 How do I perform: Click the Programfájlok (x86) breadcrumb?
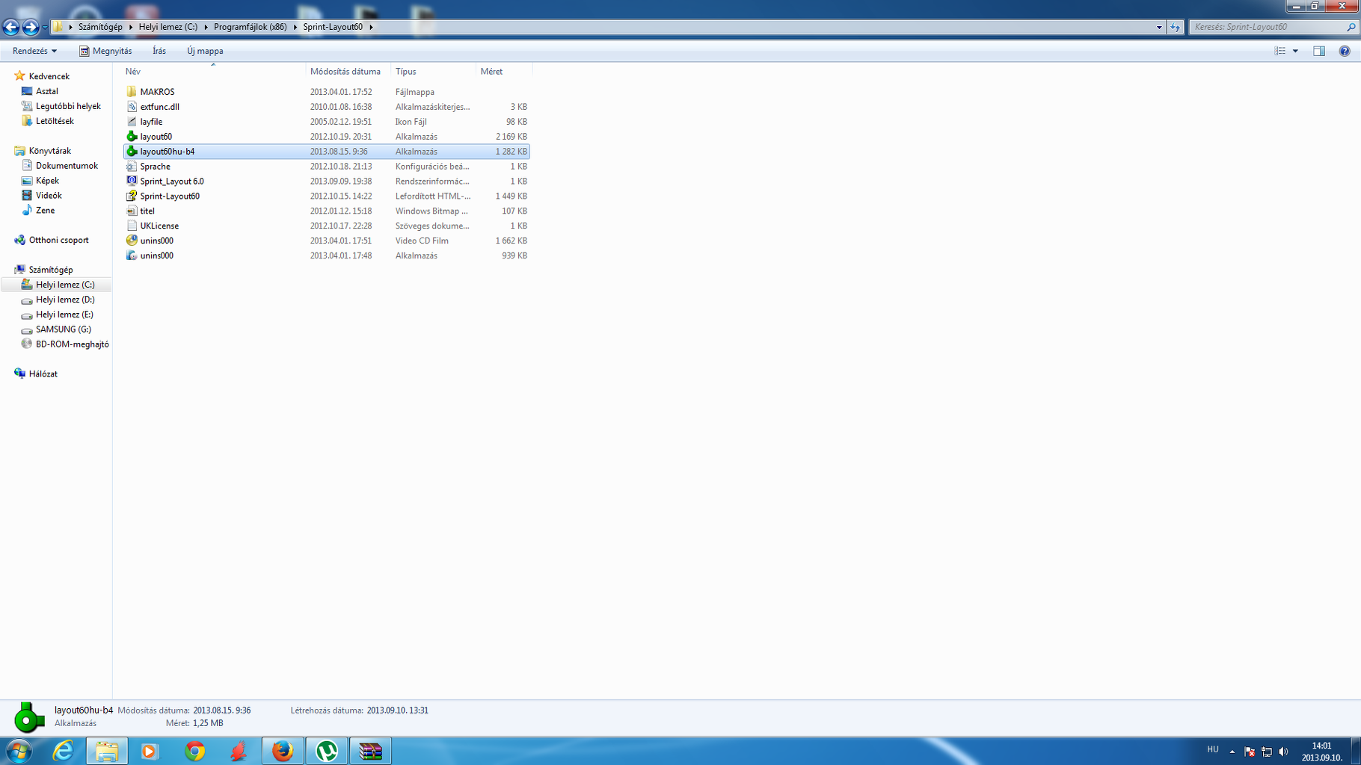point(250,27)
